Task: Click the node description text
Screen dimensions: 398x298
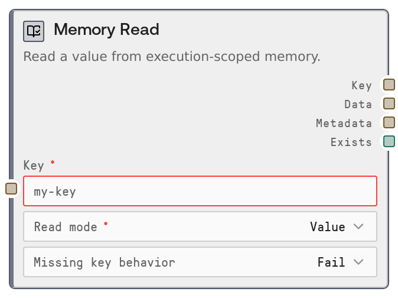Action: tap(172, 57)
